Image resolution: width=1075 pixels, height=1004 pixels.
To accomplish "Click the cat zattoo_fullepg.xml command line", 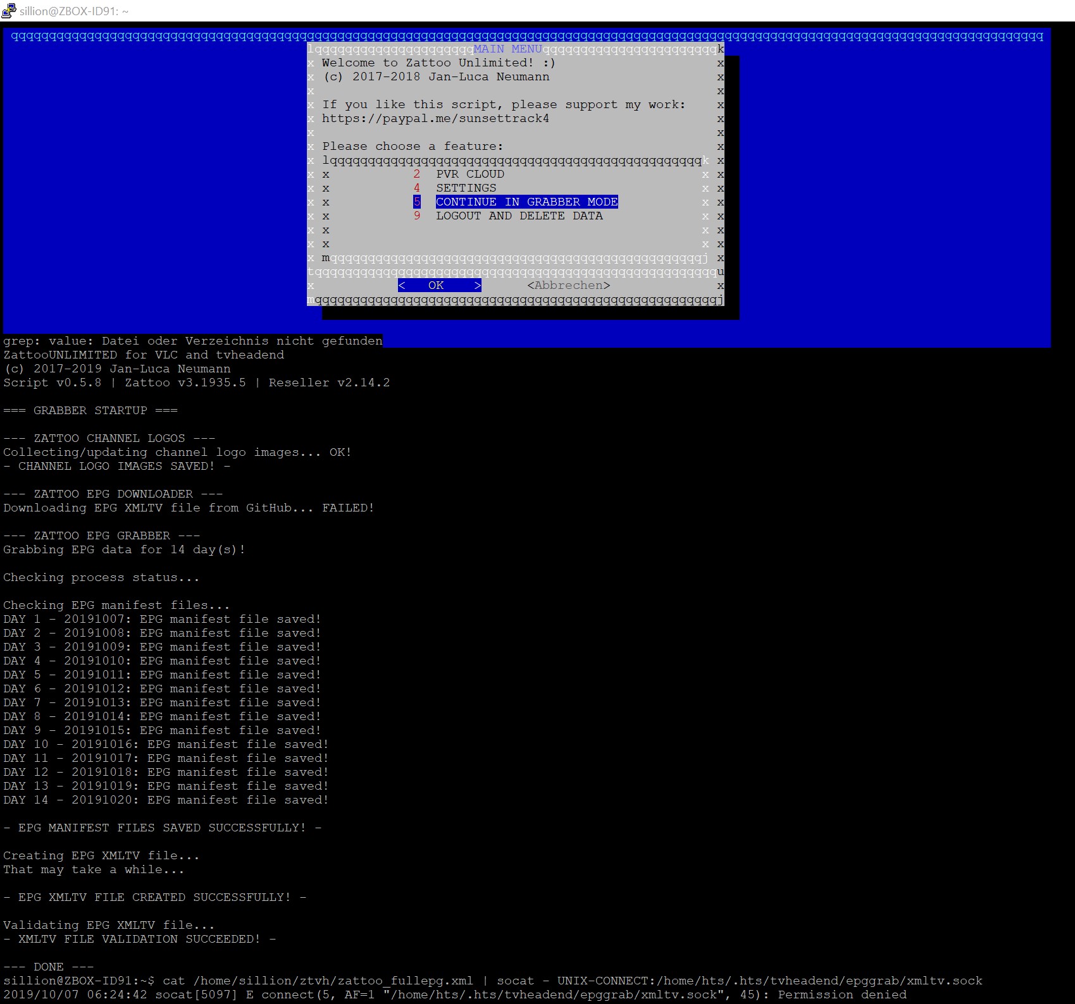I will (x=493, y=981).
